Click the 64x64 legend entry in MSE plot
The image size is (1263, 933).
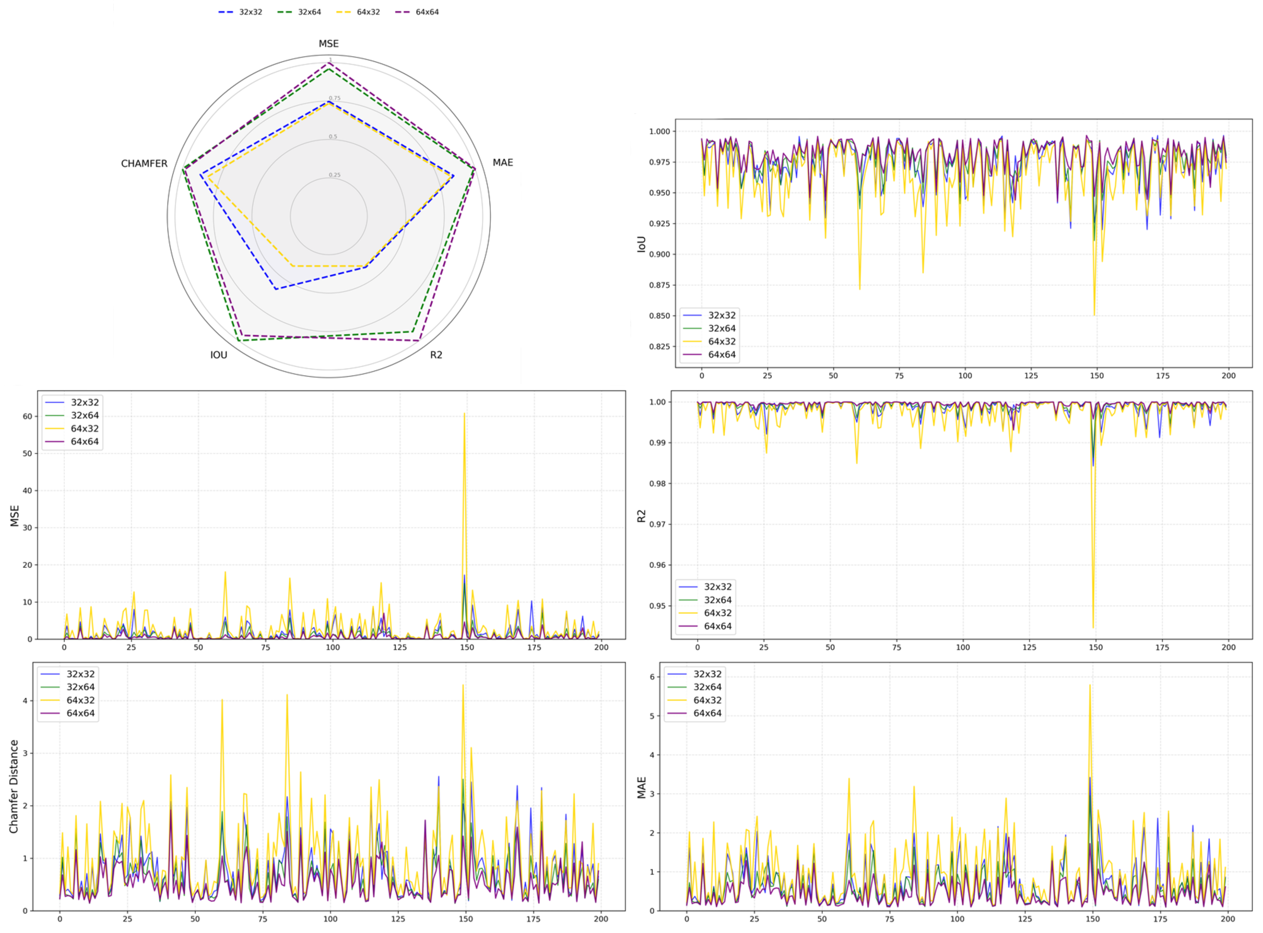tap(85, 442)
